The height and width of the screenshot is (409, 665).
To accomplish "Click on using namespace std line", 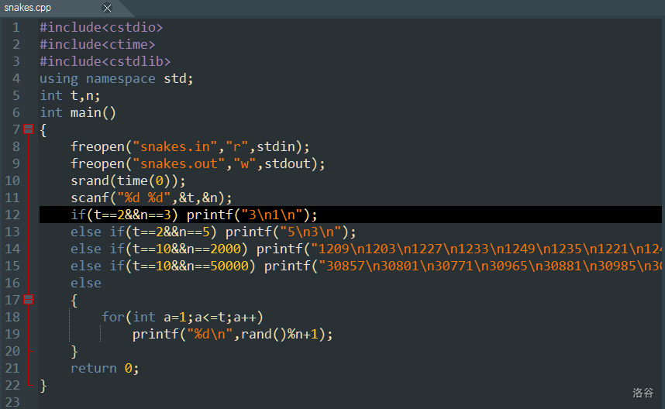I will (116, 78).
